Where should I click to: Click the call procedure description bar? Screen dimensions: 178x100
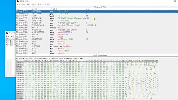pyautogui.click(x=97, y=55)
